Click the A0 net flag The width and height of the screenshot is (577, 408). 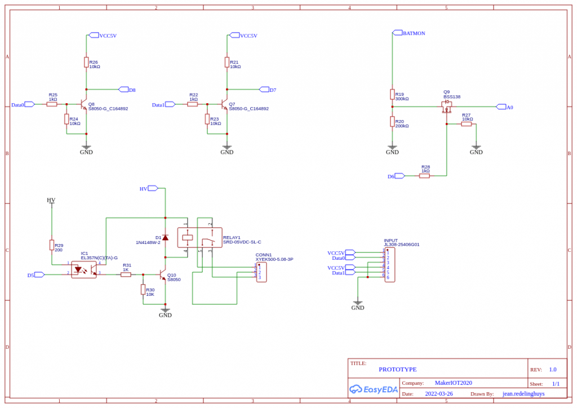tap(504, 107)
